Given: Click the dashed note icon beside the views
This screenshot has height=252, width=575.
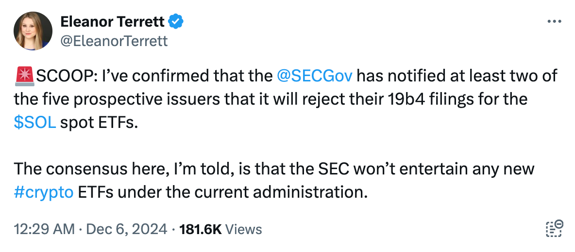Looking at the screenshot, I should [554, 229].
